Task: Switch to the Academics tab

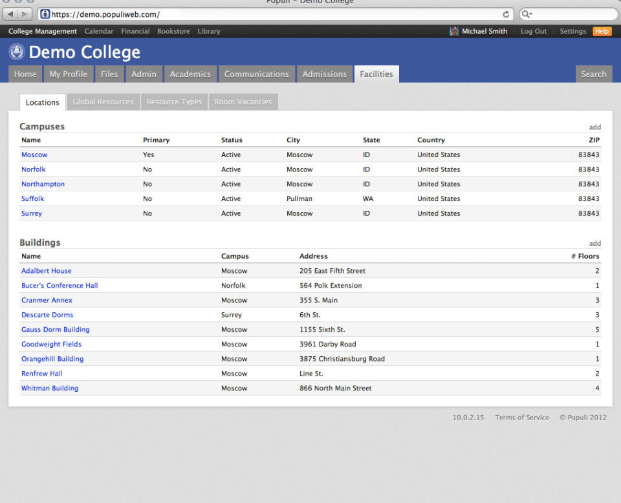Action: pyautogui.click(x=190, y=74)
